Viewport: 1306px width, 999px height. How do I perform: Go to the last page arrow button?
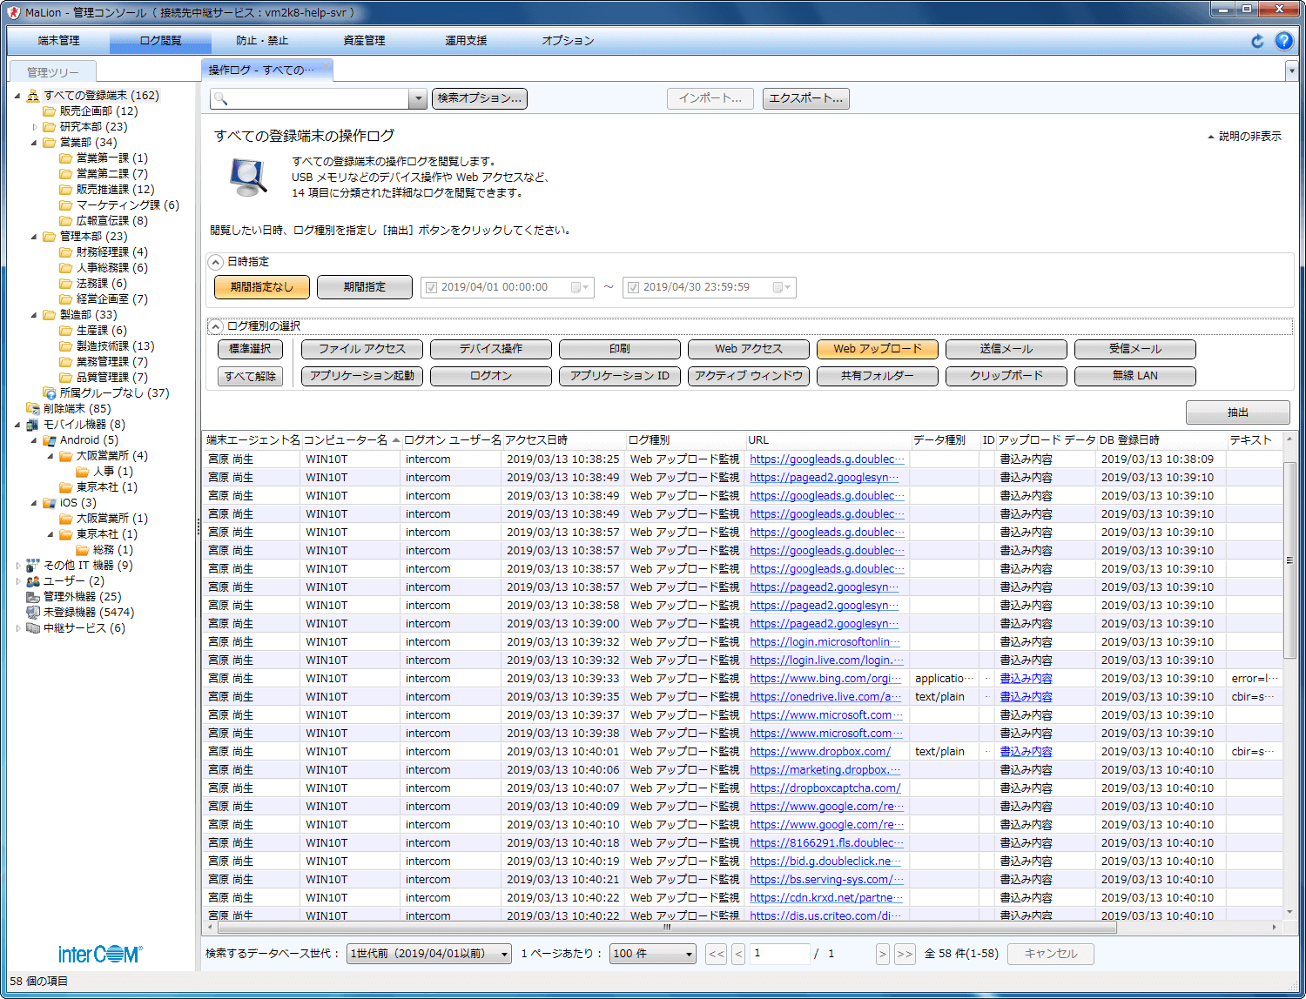[x=905, y=954]
